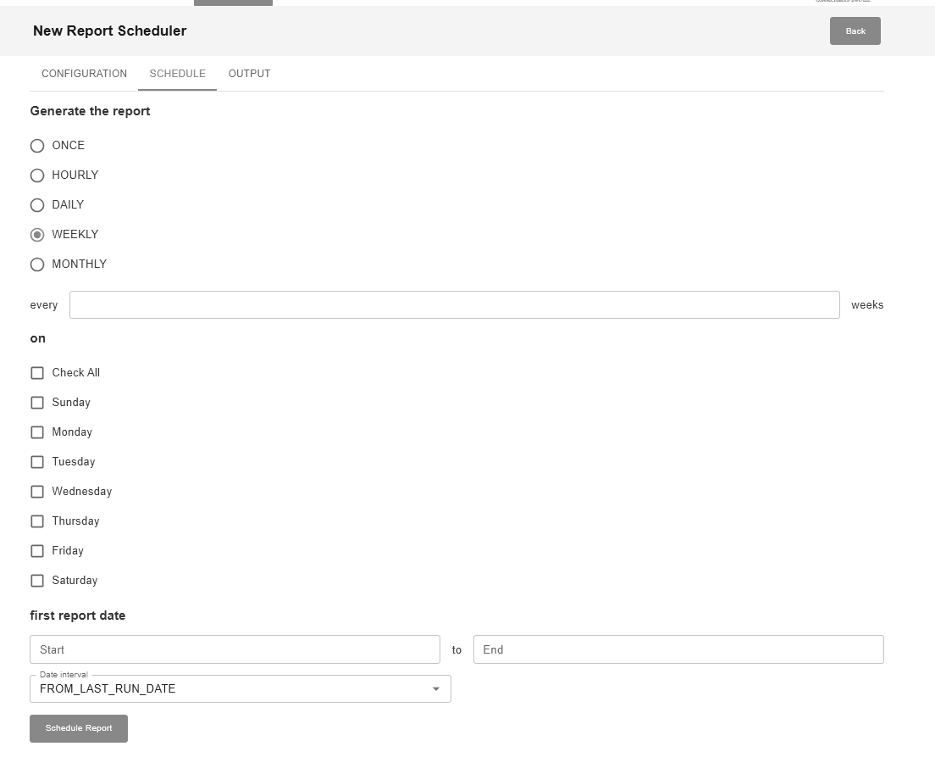
Task: Choose the HOURLY schedule option
Action: 37,175
